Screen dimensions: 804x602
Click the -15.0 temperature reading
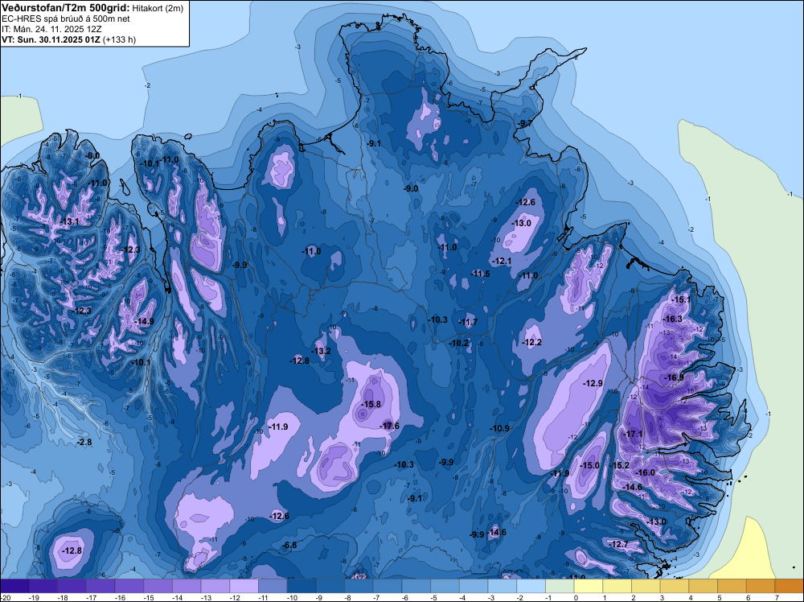click(589, 465)
